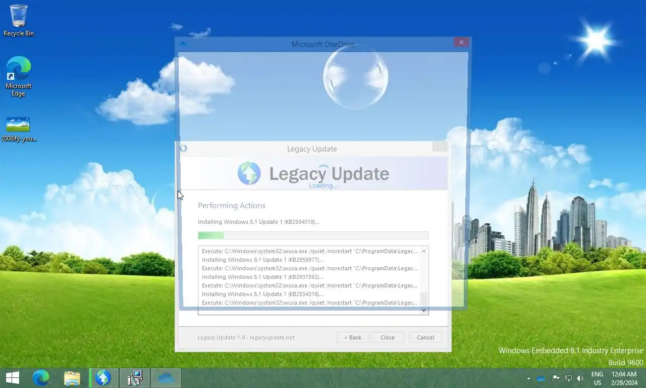This screenshot has height=388, width=646.
Task: Click the Legacy Update title bar icon
Action: (x=183, y=149)
